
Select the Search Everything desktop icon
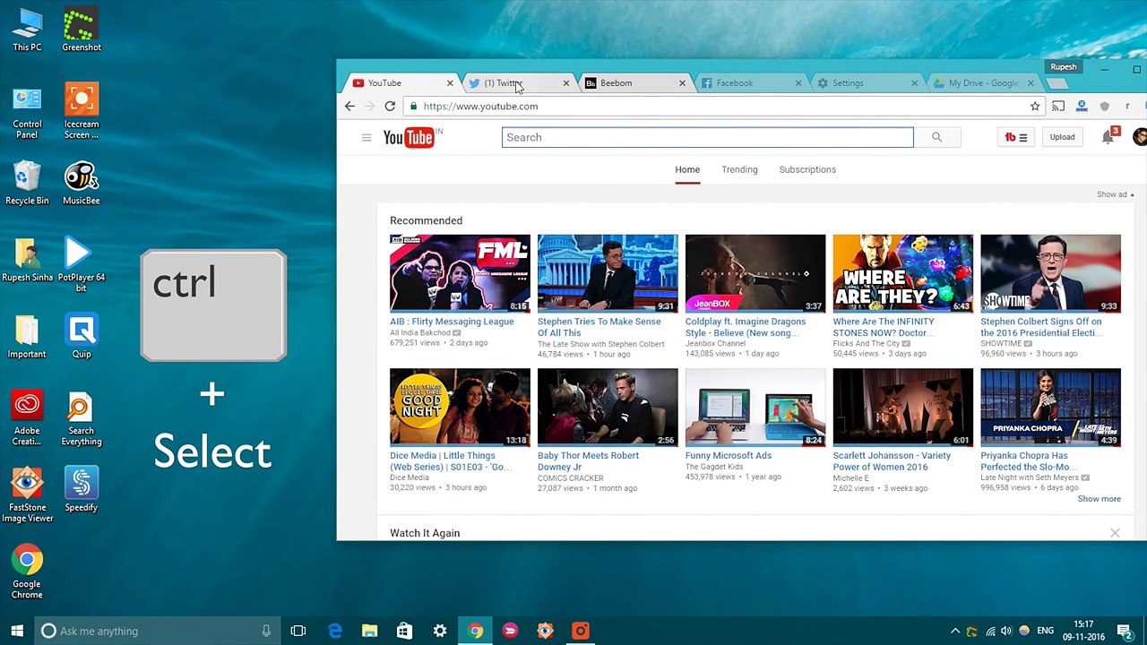pos(82,418)
